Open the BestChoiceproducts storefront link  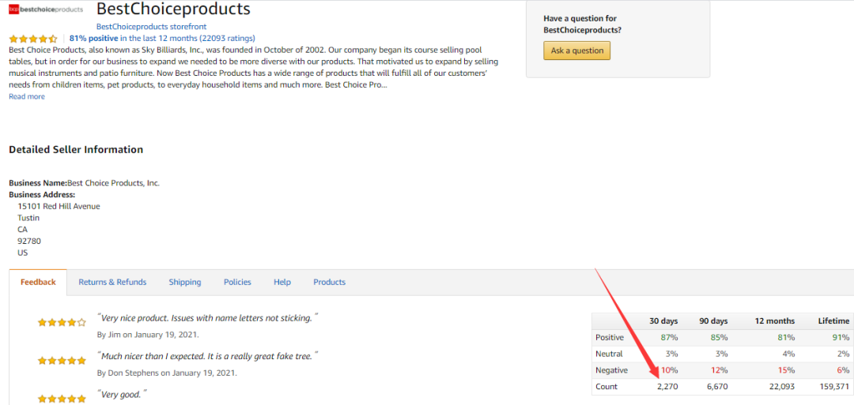[x=151, y=26]
